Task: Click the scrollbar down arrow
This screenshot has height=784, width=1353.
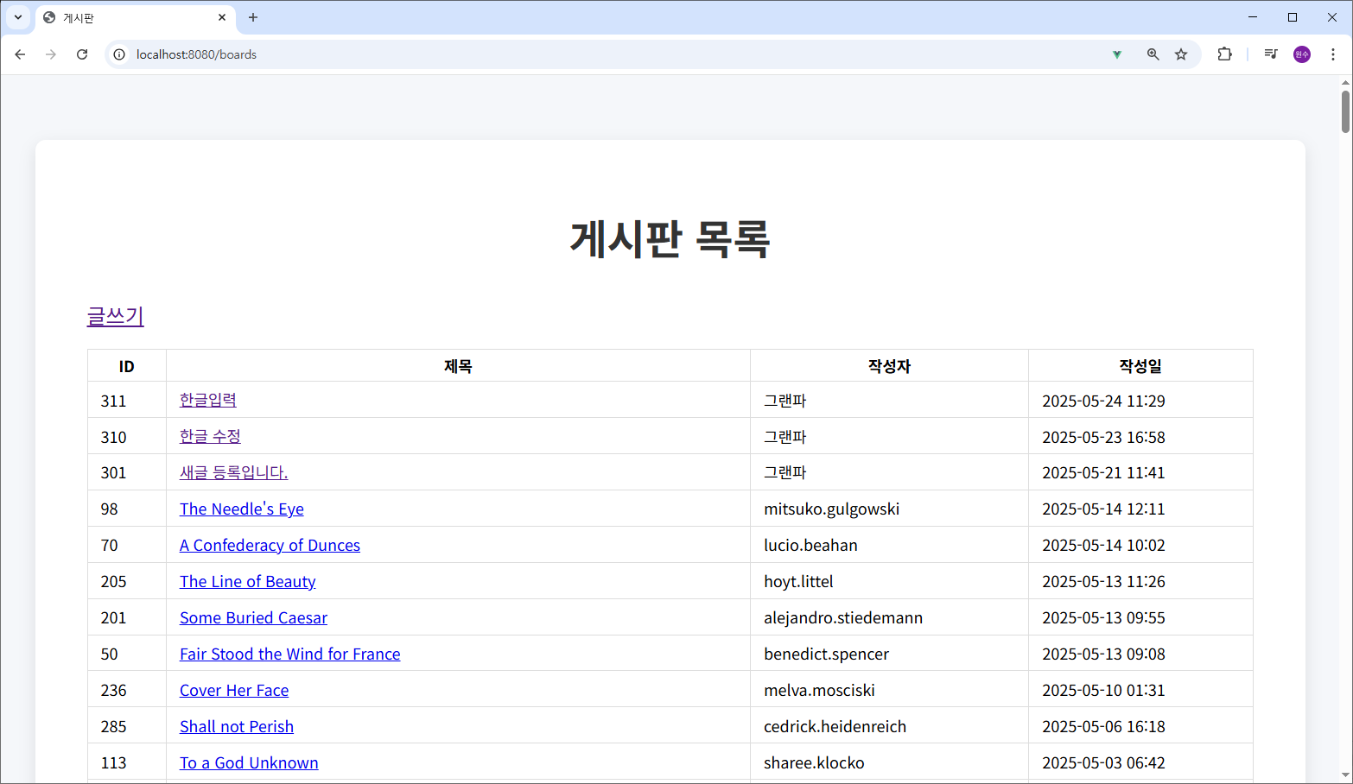Action: [1345, 775]
